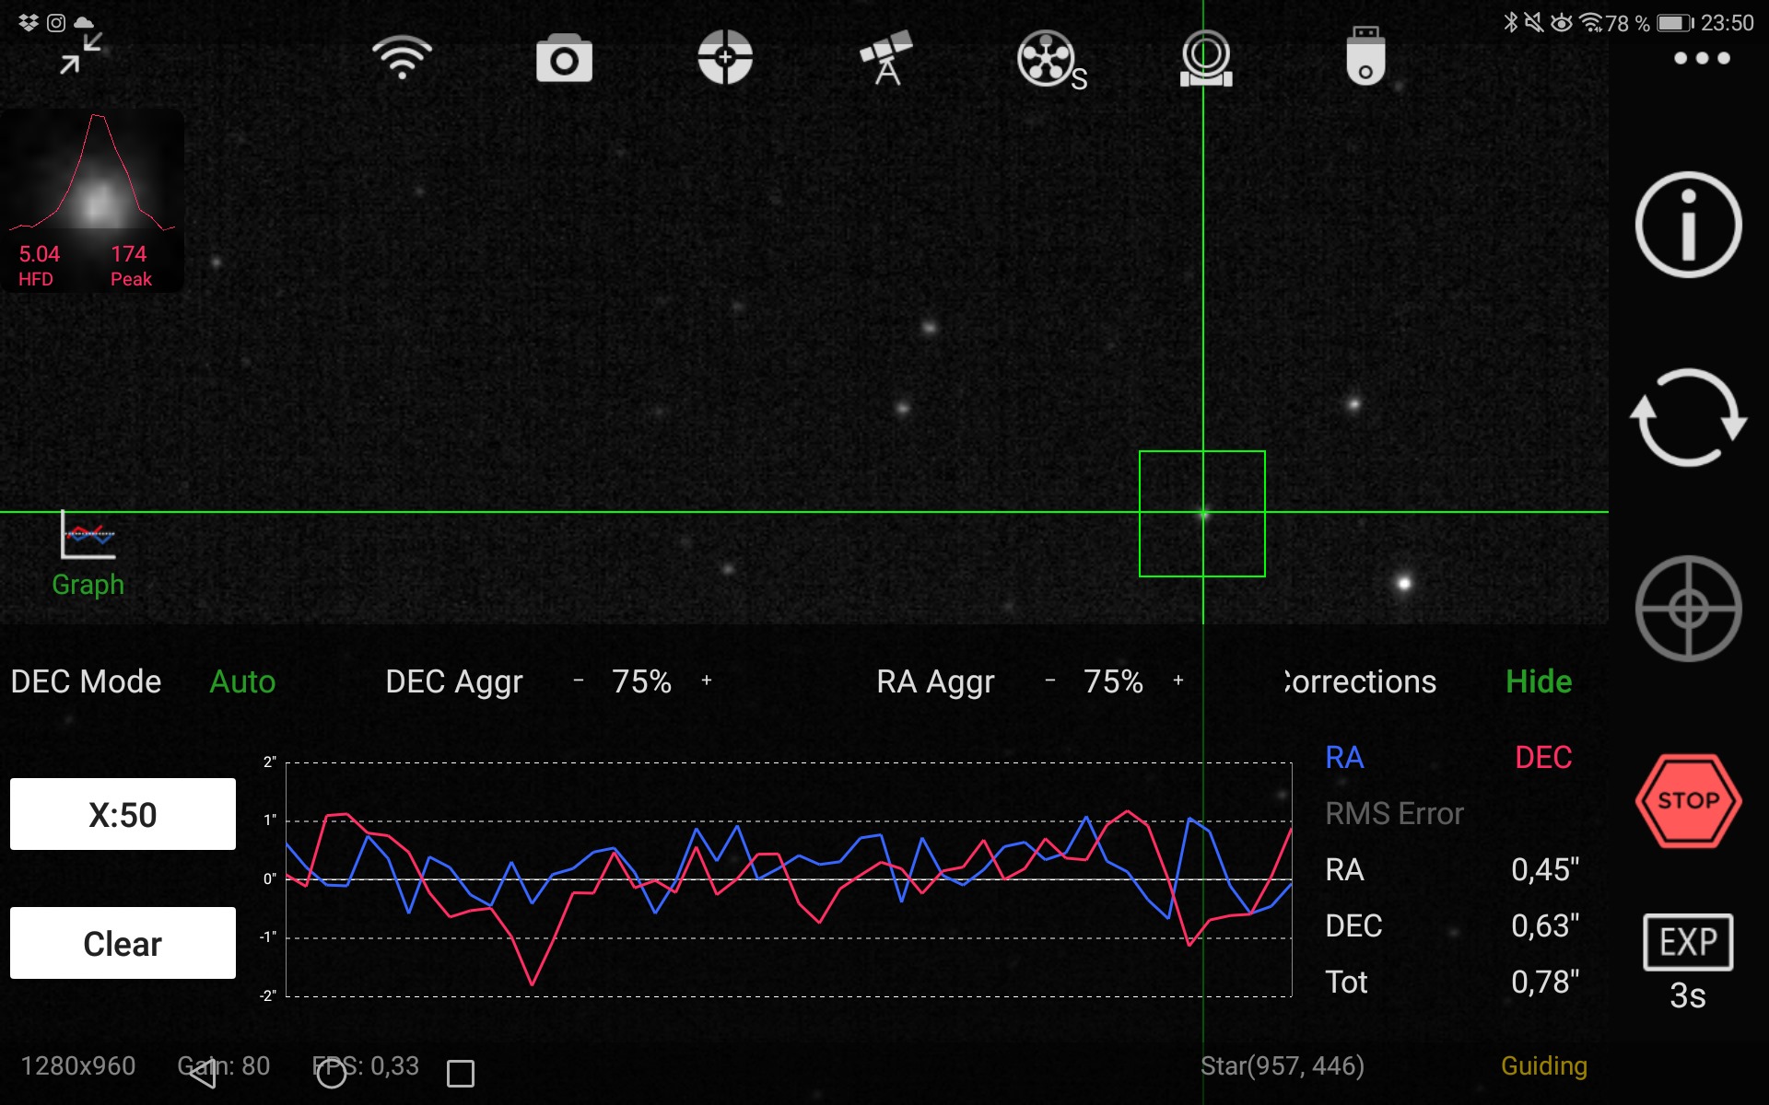This screenshot has height=1105, width=1769.
Task: Open the telescope mount icon
Action: click(x=885, y=57)
